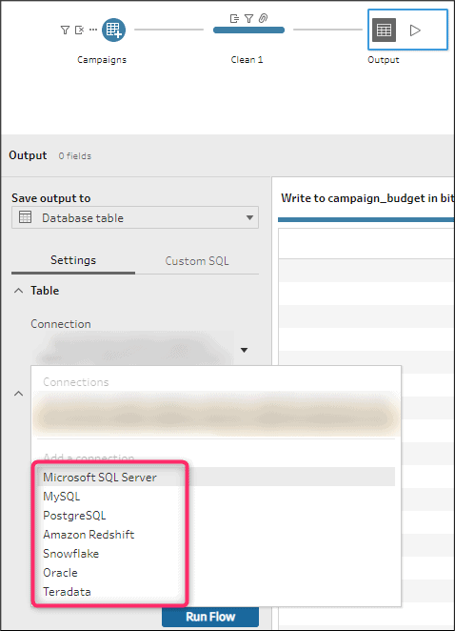This screenshot has width=455, height=631.
Task: Switch to the Custom SQL tab
Action: (197, 261)
